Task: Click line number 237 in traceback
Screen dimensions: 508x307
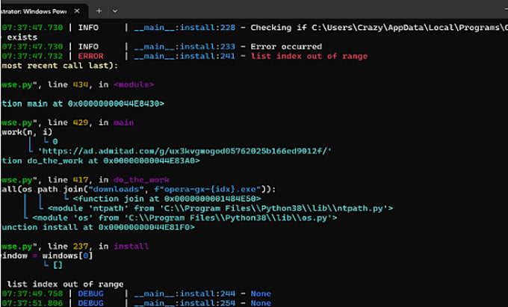Action: point(81,246)
